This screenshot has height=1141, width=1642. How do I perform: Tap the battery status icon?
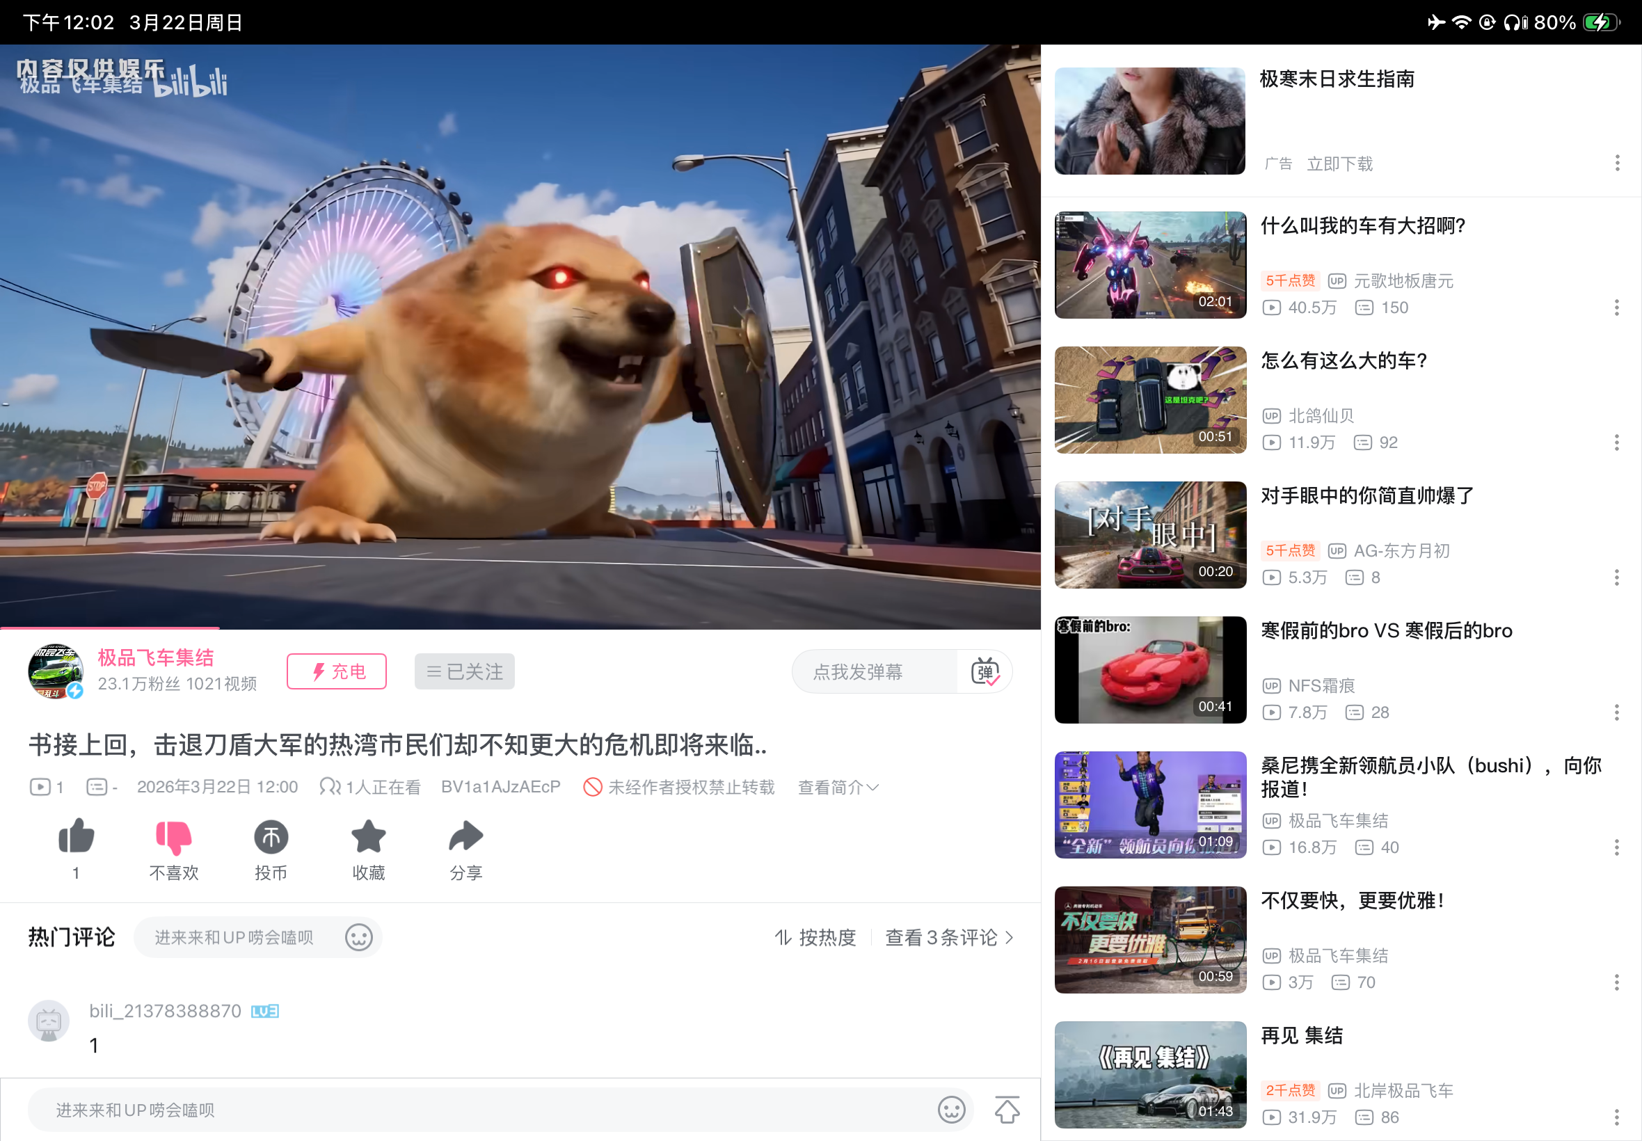click(x=1600, y=22)
